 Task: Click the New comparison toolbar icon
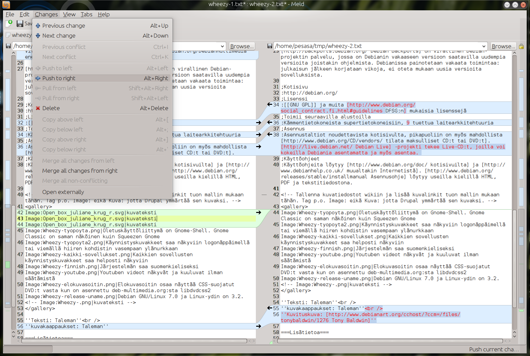[x=9, y=23]
